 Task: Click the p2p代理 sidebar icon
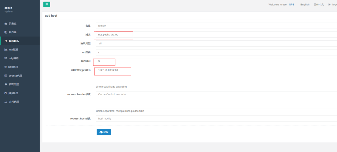click(6, 93)
